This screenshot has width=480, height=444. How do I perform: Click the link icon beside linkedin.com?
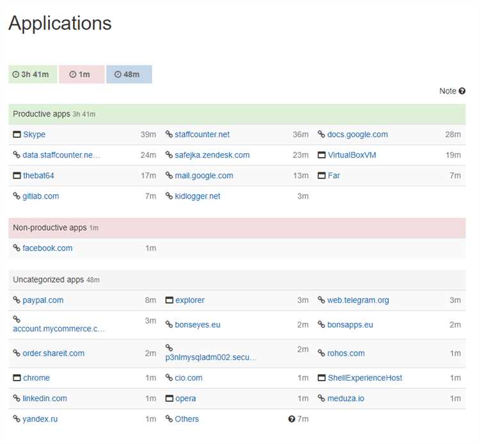[x=17, y=398]
